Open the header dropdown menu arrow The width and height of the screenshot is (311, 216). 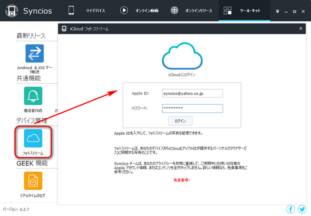click(x=277, y=12)
